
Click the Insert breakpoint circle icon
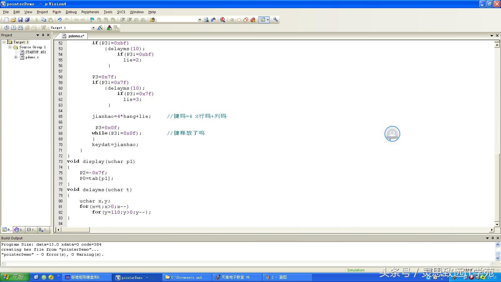tap(232, 20)
